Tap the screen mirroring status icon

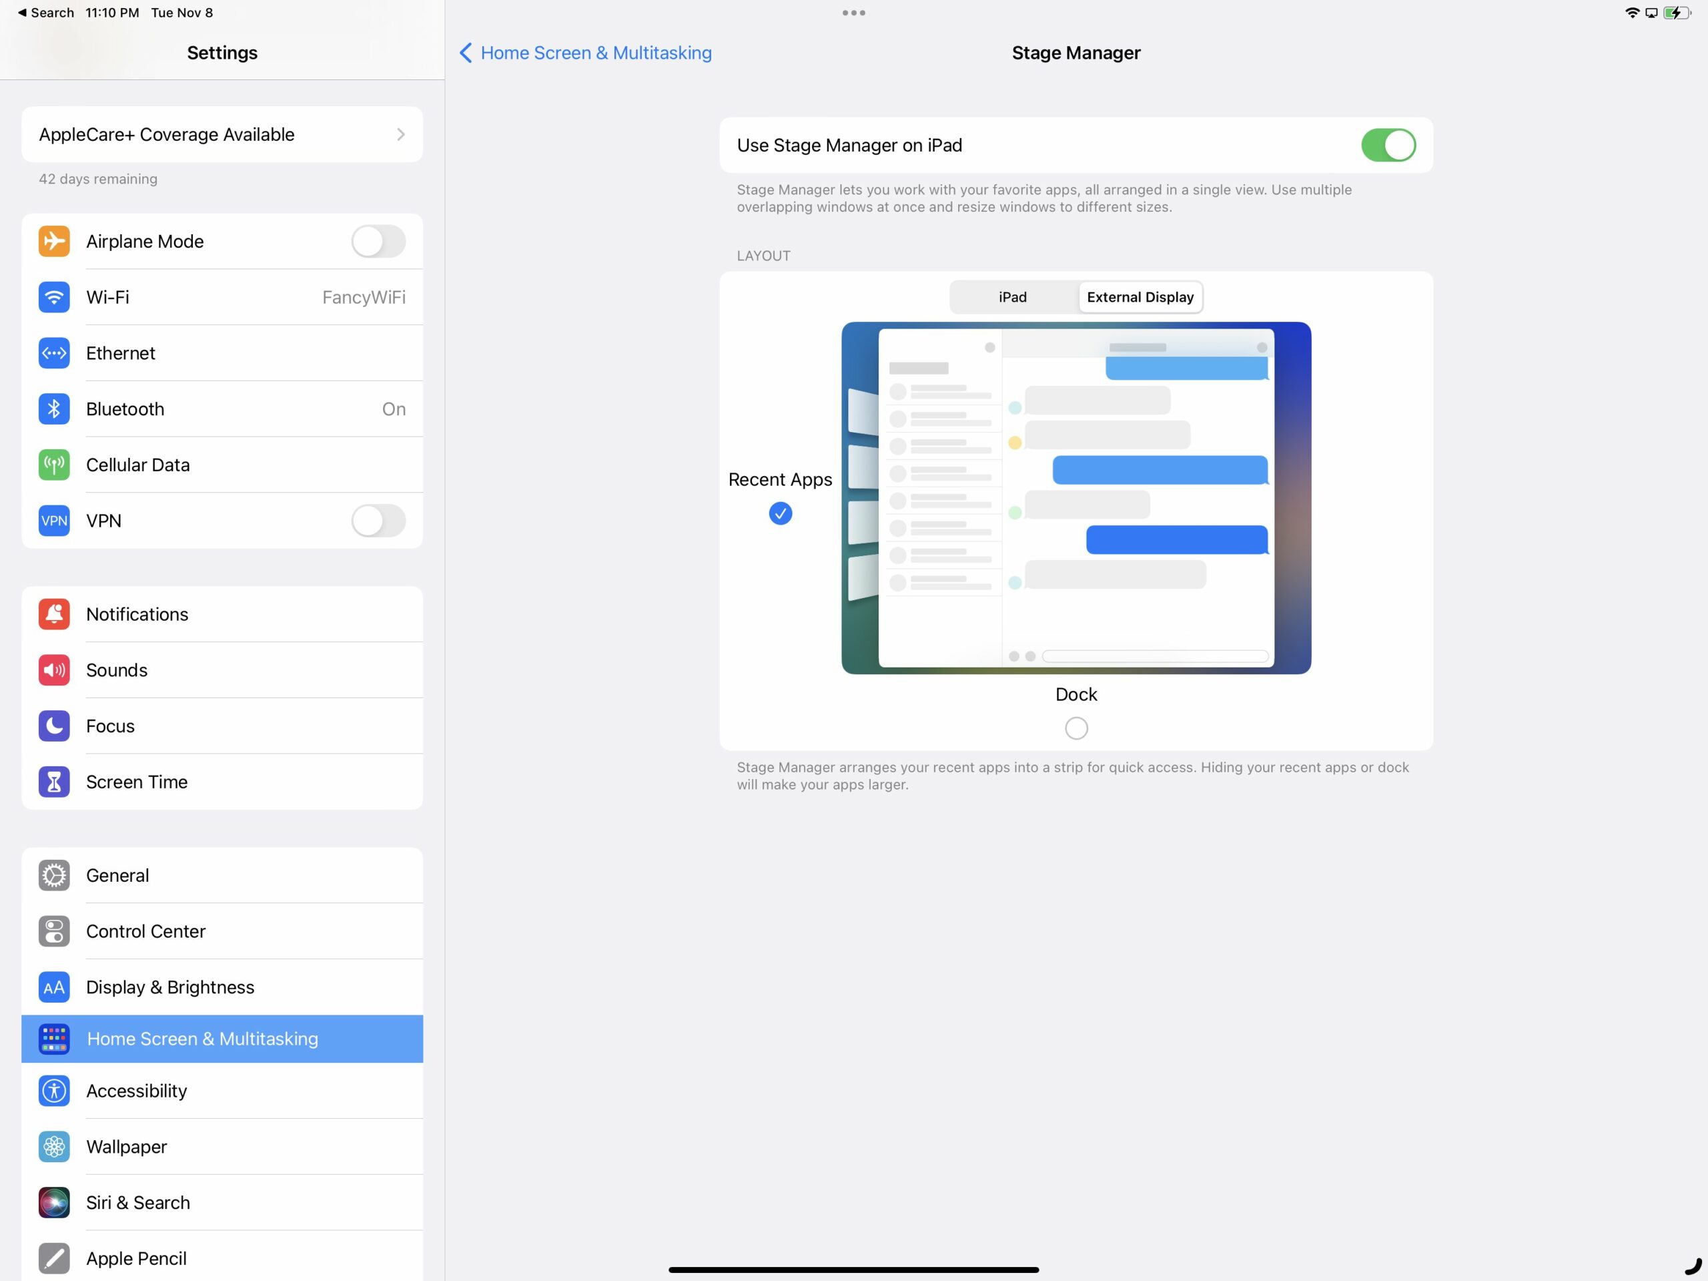(x=1652, y=13)
